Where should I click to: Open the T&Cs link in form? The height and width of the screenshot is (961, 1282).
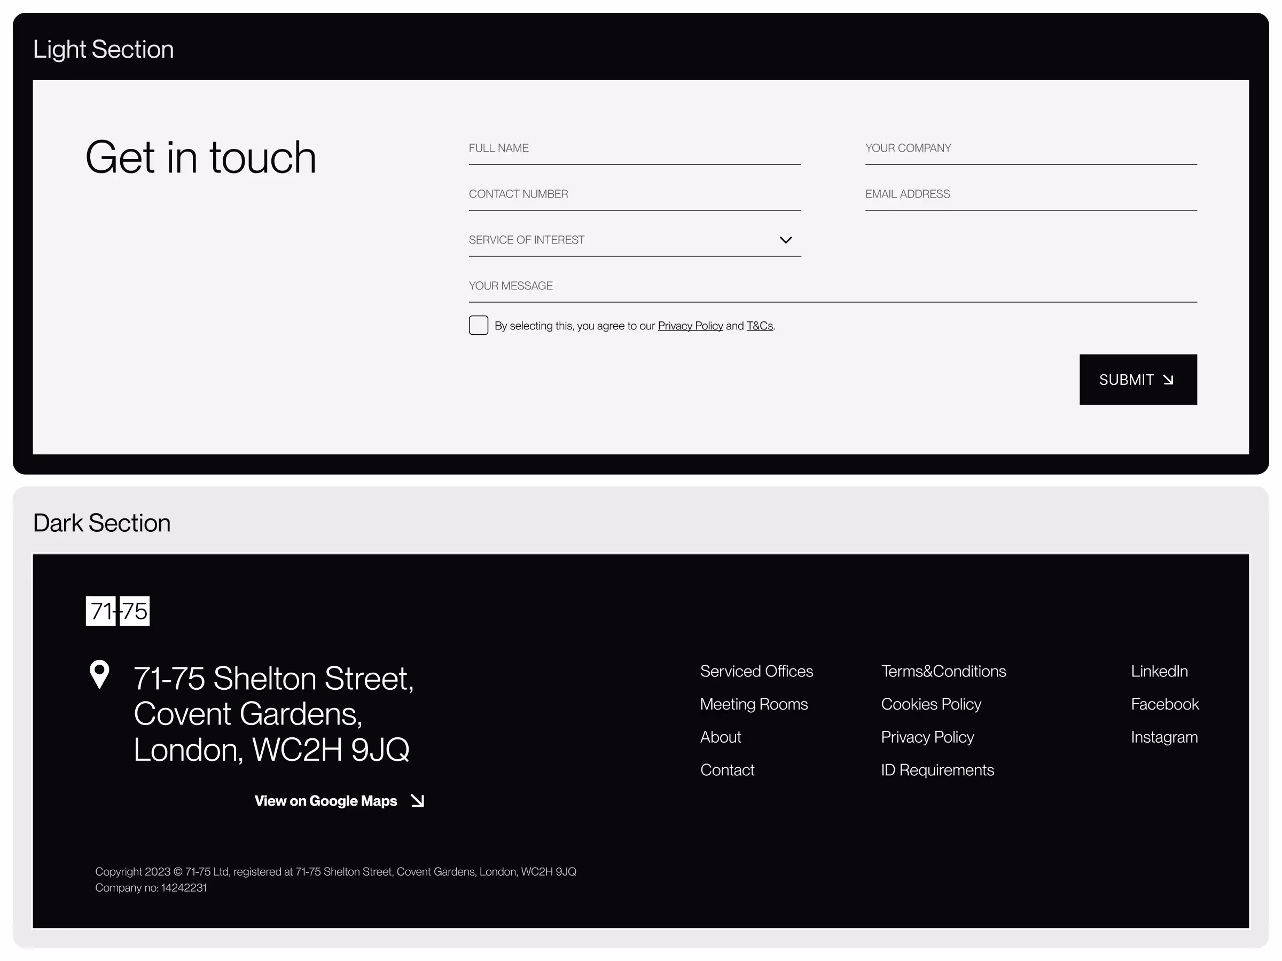759,326
